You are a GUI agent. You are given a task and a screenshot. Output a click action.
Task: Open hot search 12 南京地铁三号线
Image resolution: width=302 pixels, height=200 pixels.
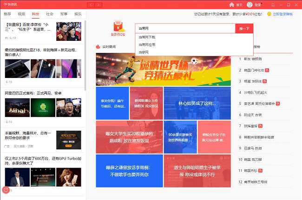pyautogui.click(x=256, y=182)
